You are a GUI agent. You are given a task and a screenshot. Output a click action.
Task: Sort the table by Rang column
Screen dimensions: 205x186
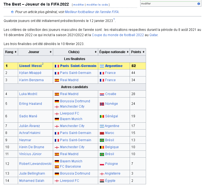[x=16, y=52]
